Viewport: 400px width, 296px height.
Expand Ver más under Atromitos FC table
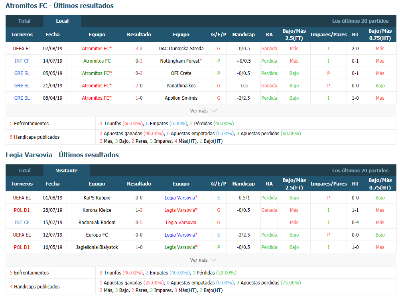[203, 111]
